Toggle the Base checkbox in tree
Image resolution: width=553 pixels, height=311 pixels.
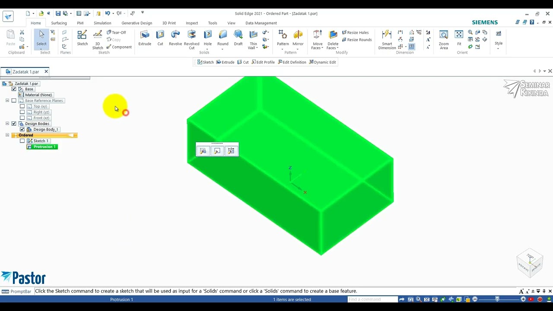[14, 89]
